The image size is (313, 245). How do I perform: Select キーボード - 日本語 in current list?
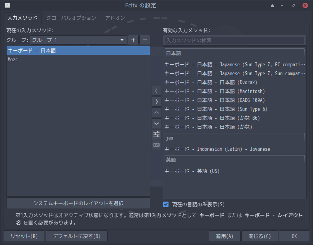click(78, 51)
